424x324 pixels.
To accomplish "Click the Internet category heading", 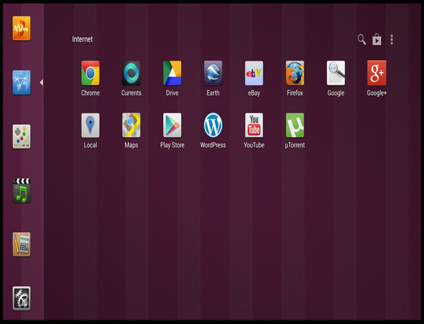I will tap(82, 39).
